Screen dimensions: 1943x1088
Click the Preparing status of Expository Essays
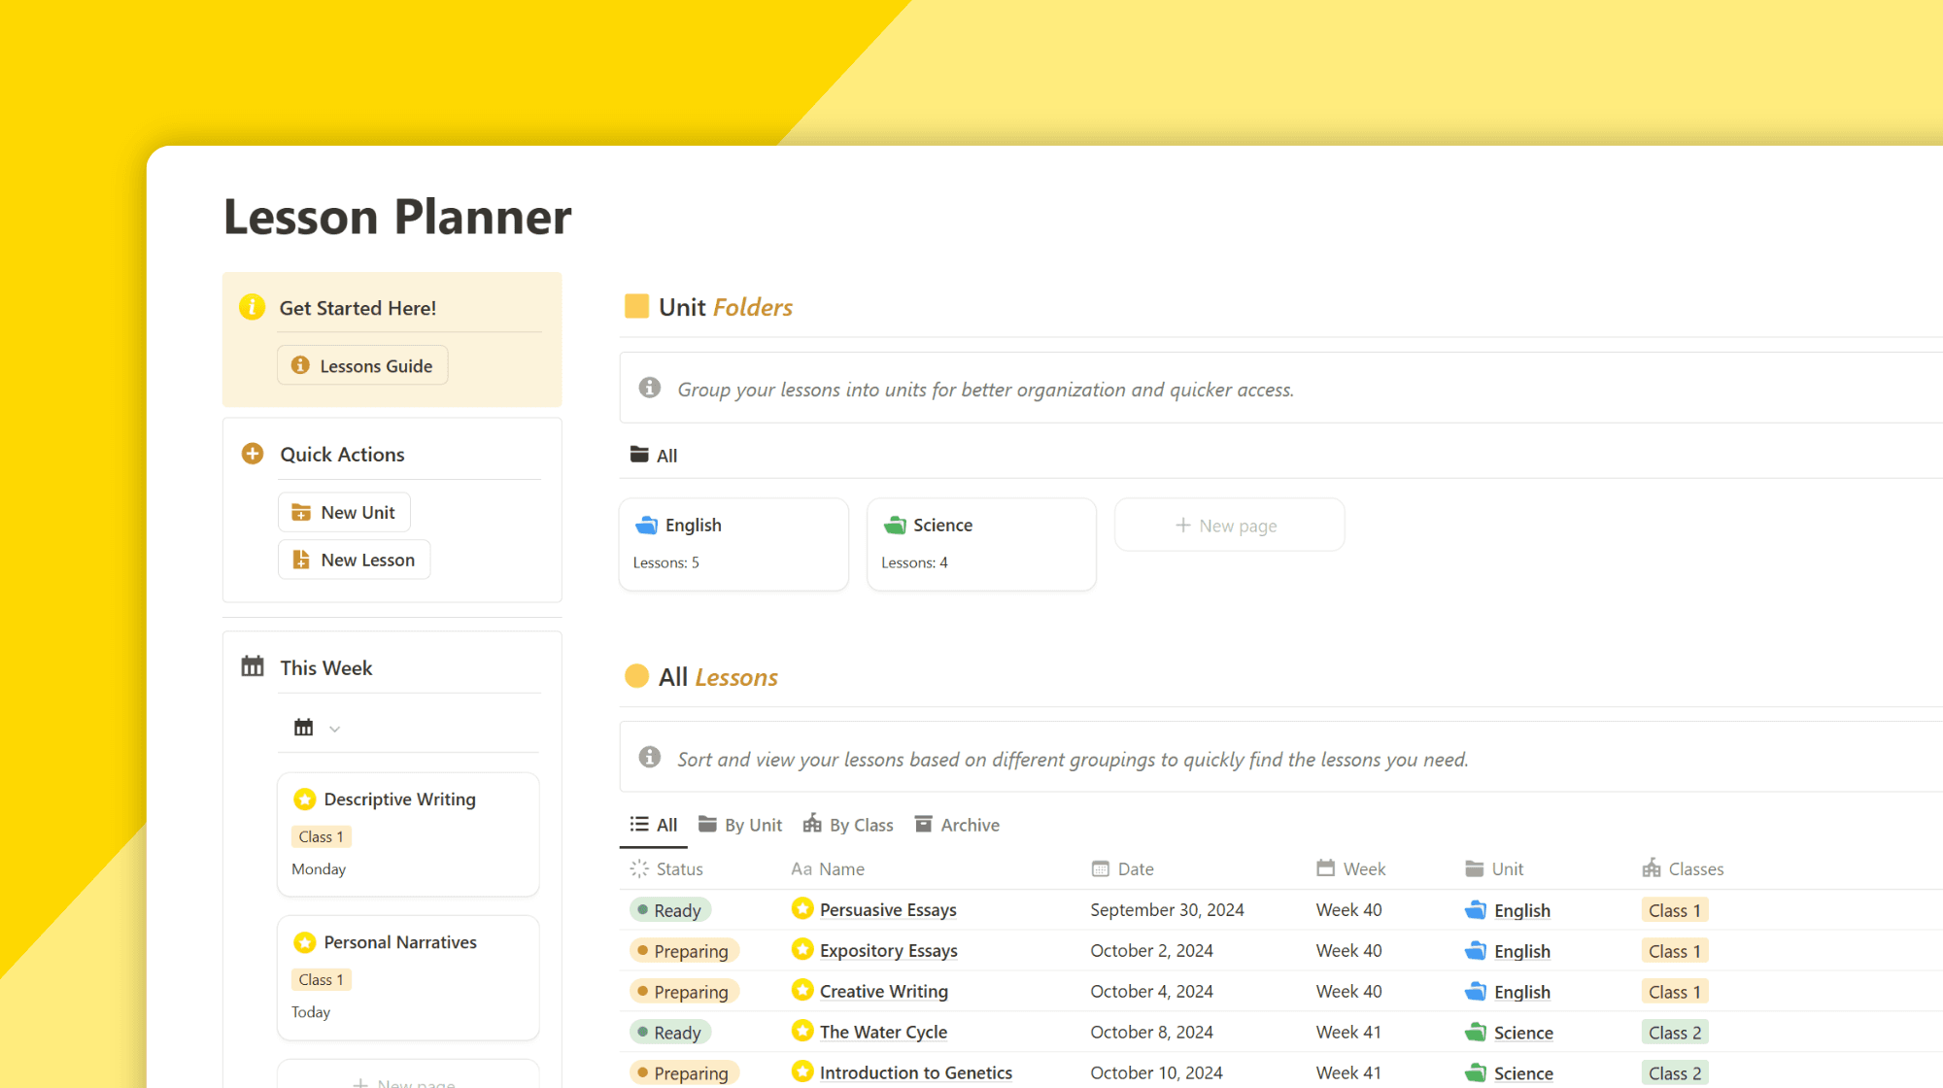click(x=684, y=951)
